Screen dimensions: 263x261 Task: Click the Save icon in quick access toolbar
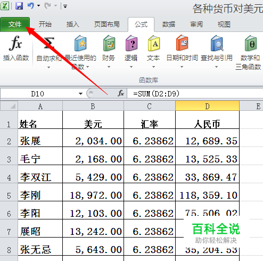pyautogui.click(x=19, y=6)
